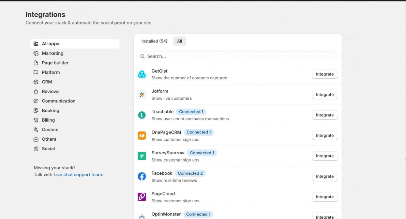
Task: Click the Others box icon
Action: [x=36, y=139]
